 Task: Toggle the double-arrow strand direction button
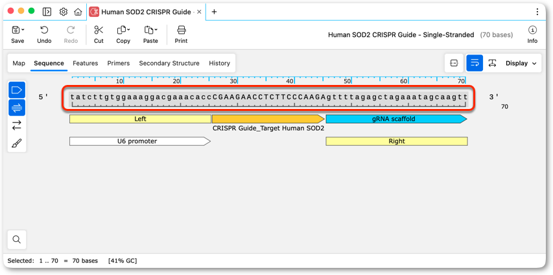pyautogui.click(x=17, y=125)
